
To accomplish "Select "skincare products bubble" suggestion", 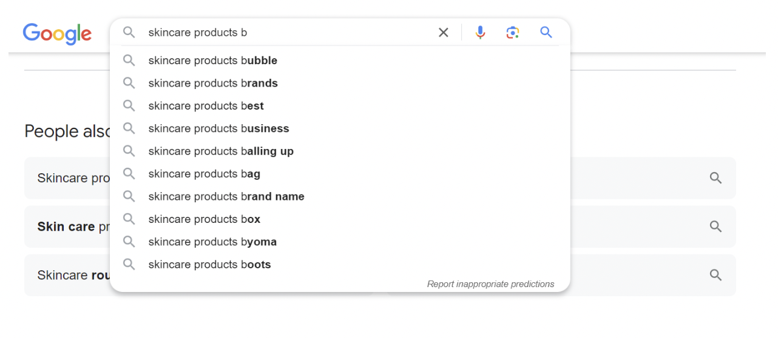I will (x=212, y=61).
